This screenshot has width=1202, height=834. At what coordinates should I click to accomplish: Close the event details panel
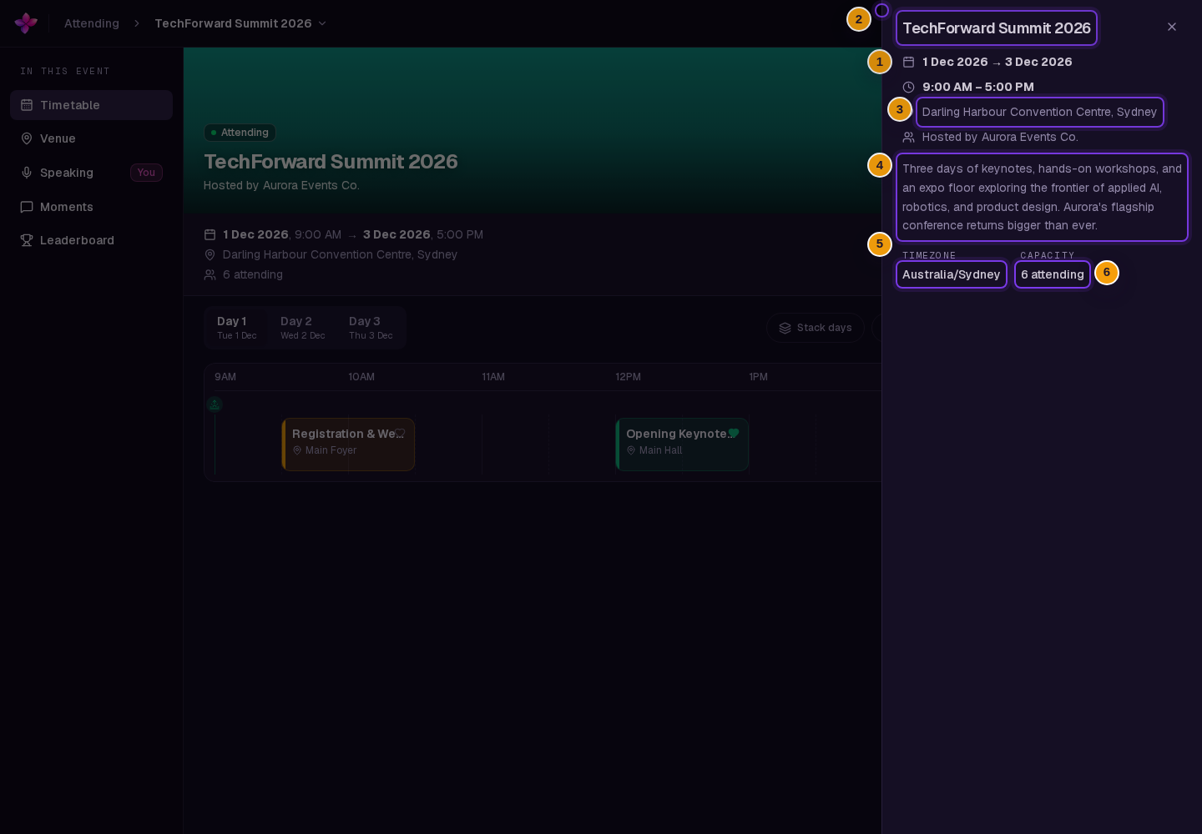click(x=1172, y=27)
